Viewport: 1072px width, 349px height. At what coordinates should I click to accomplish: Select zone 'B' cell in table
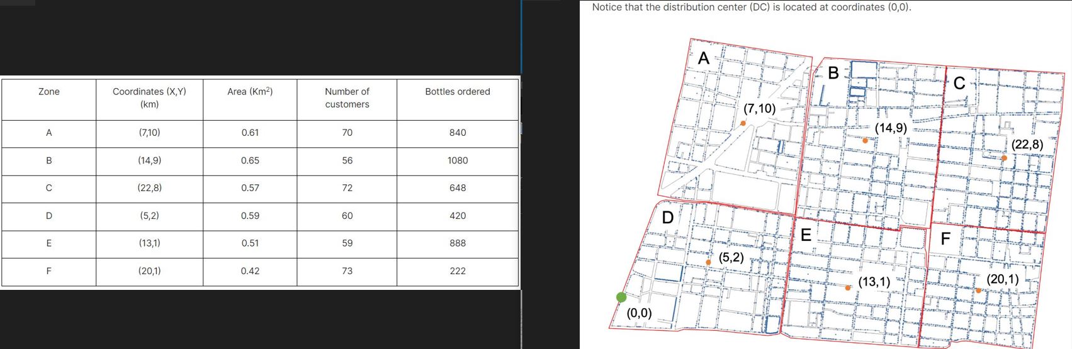(49, 160)
